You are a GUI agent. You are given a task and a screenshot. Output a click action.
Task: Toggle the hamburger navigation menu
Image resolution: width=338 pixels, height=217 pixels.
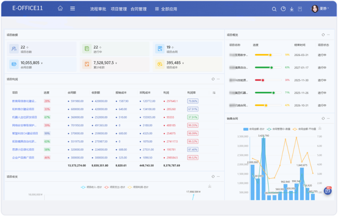[73, 9]
